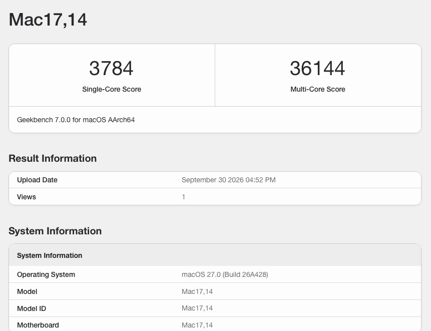Click the Model row label

(27, 291)
